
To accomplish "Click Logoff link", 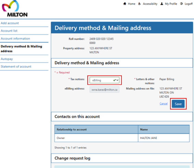I will click(189, 4).
